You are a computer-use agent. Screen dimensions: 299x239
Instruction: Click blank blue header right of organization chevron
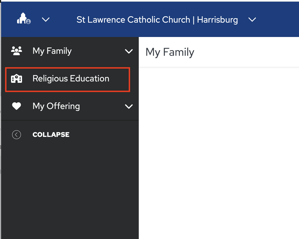coord(278,20)
